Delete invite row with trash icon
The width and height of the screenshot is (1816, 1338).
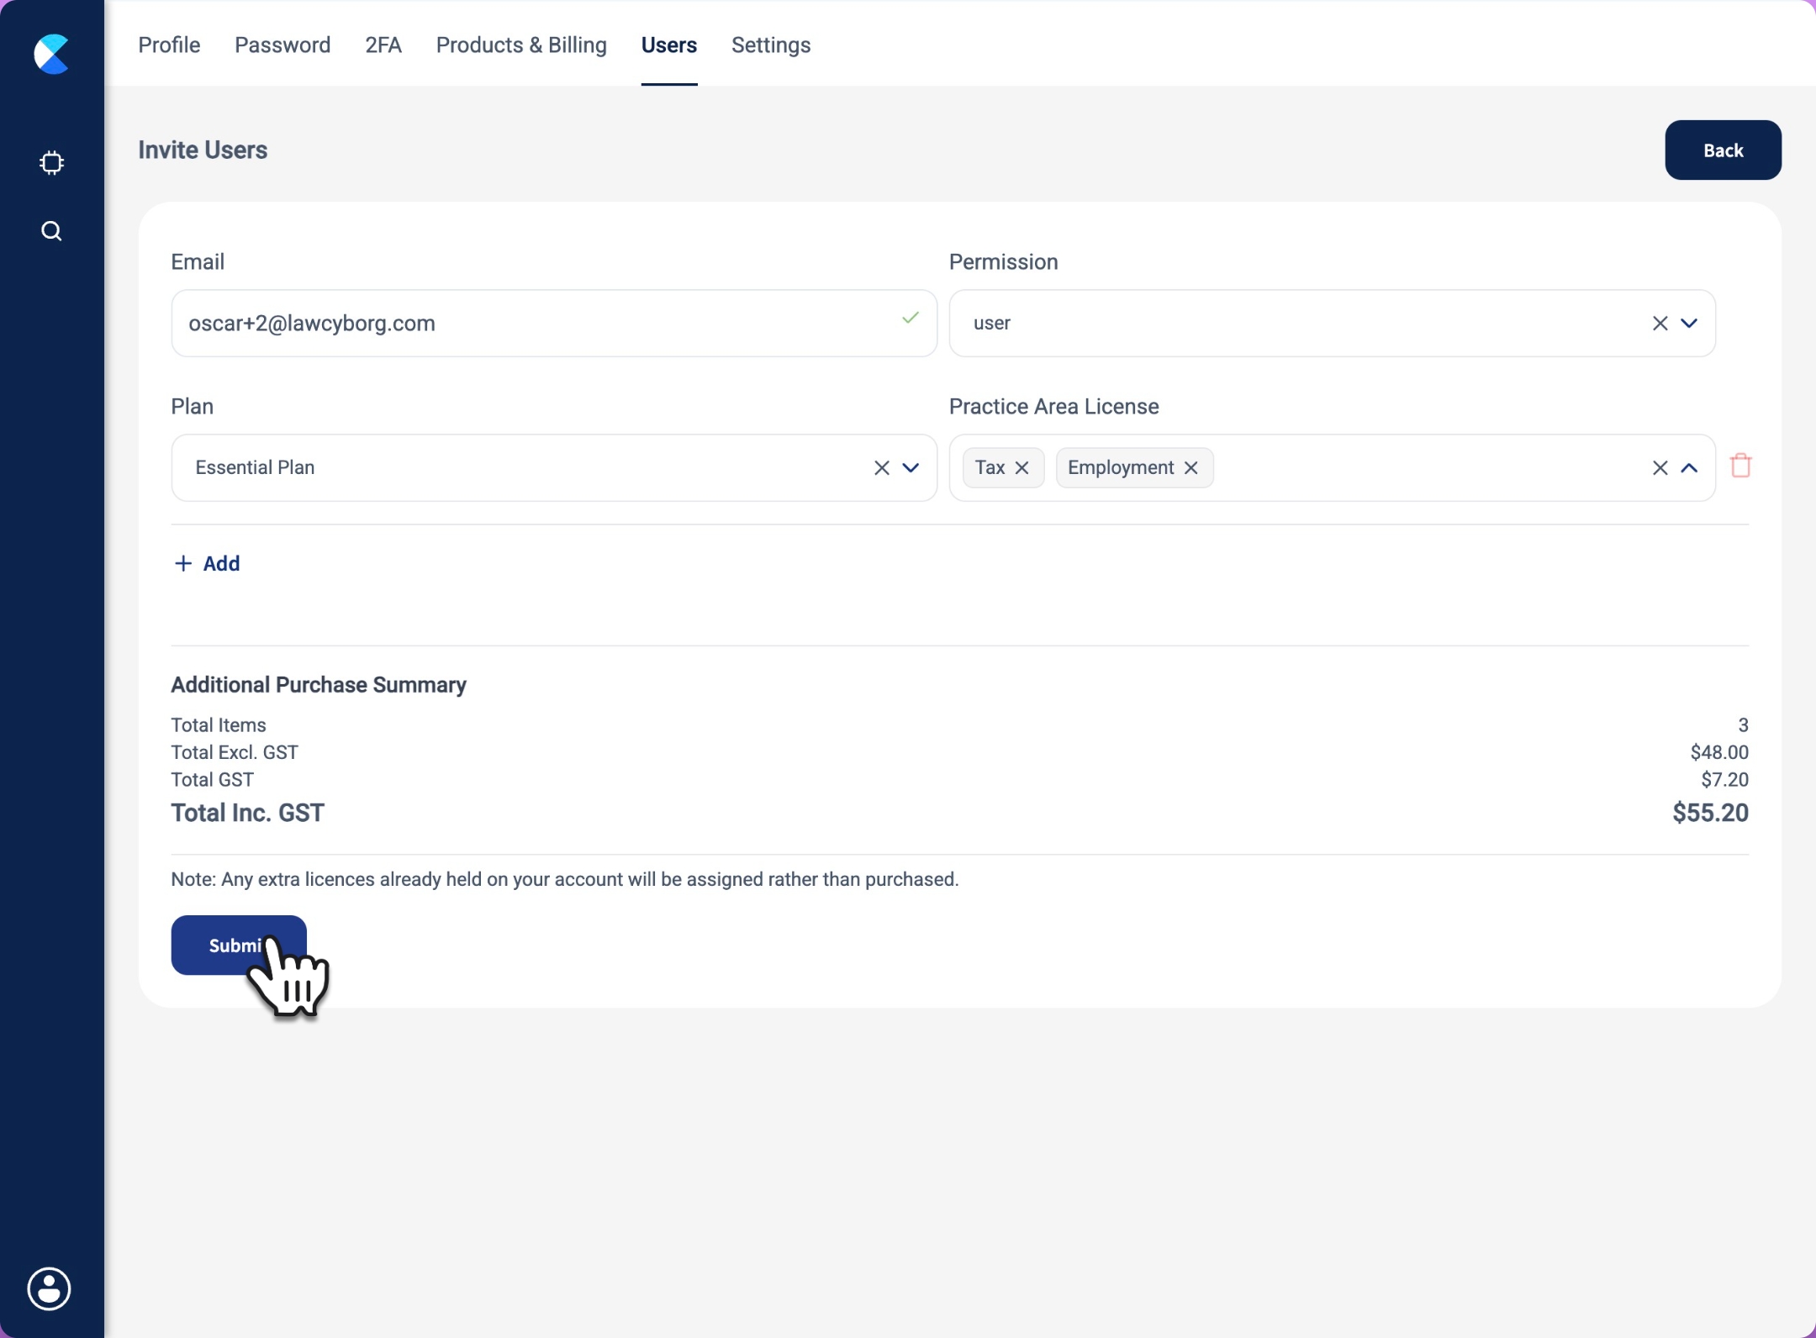pyautogui.click(x=1740, y=466)
